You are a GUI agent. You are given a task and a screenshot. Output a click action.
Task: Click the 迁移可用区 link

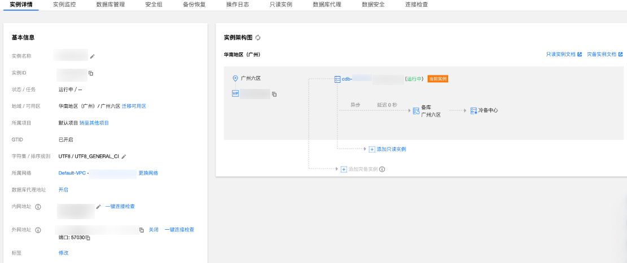click(134, 106)
